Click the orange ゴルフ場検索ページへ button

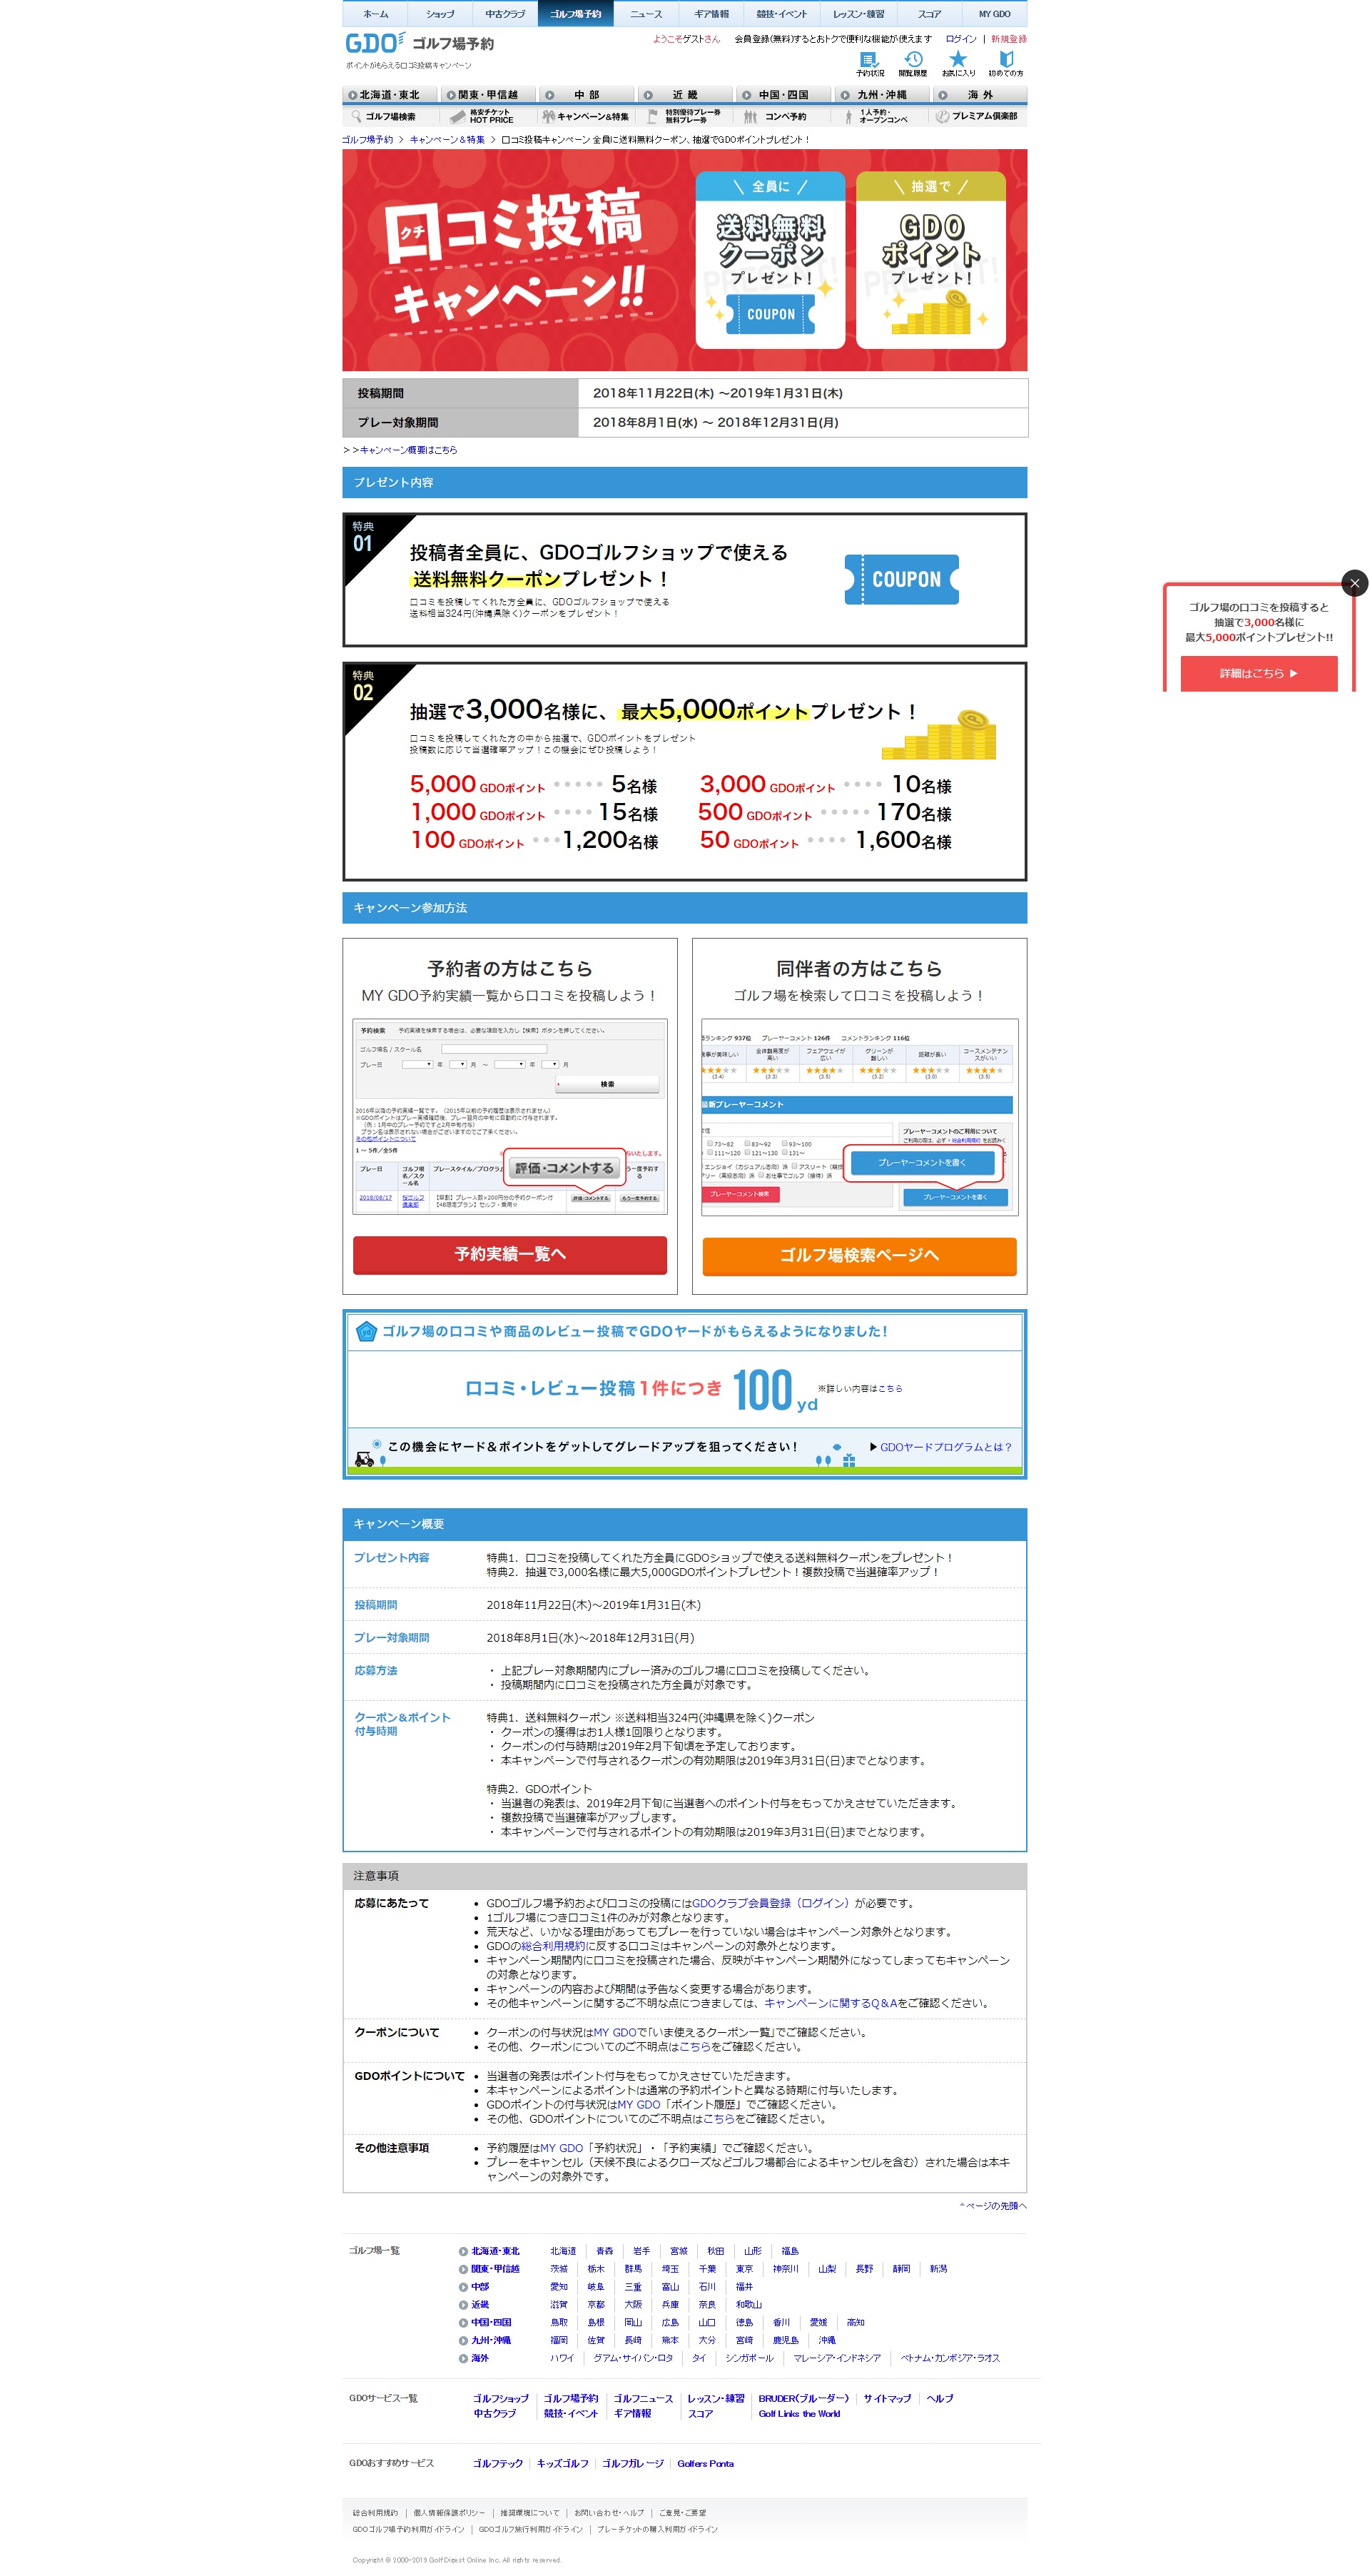859,1256
